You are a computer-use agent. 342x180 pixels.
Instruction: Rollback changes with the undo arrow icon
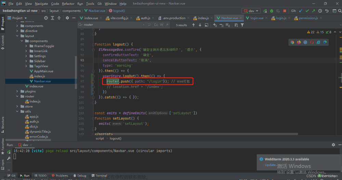tap(327, 11)
